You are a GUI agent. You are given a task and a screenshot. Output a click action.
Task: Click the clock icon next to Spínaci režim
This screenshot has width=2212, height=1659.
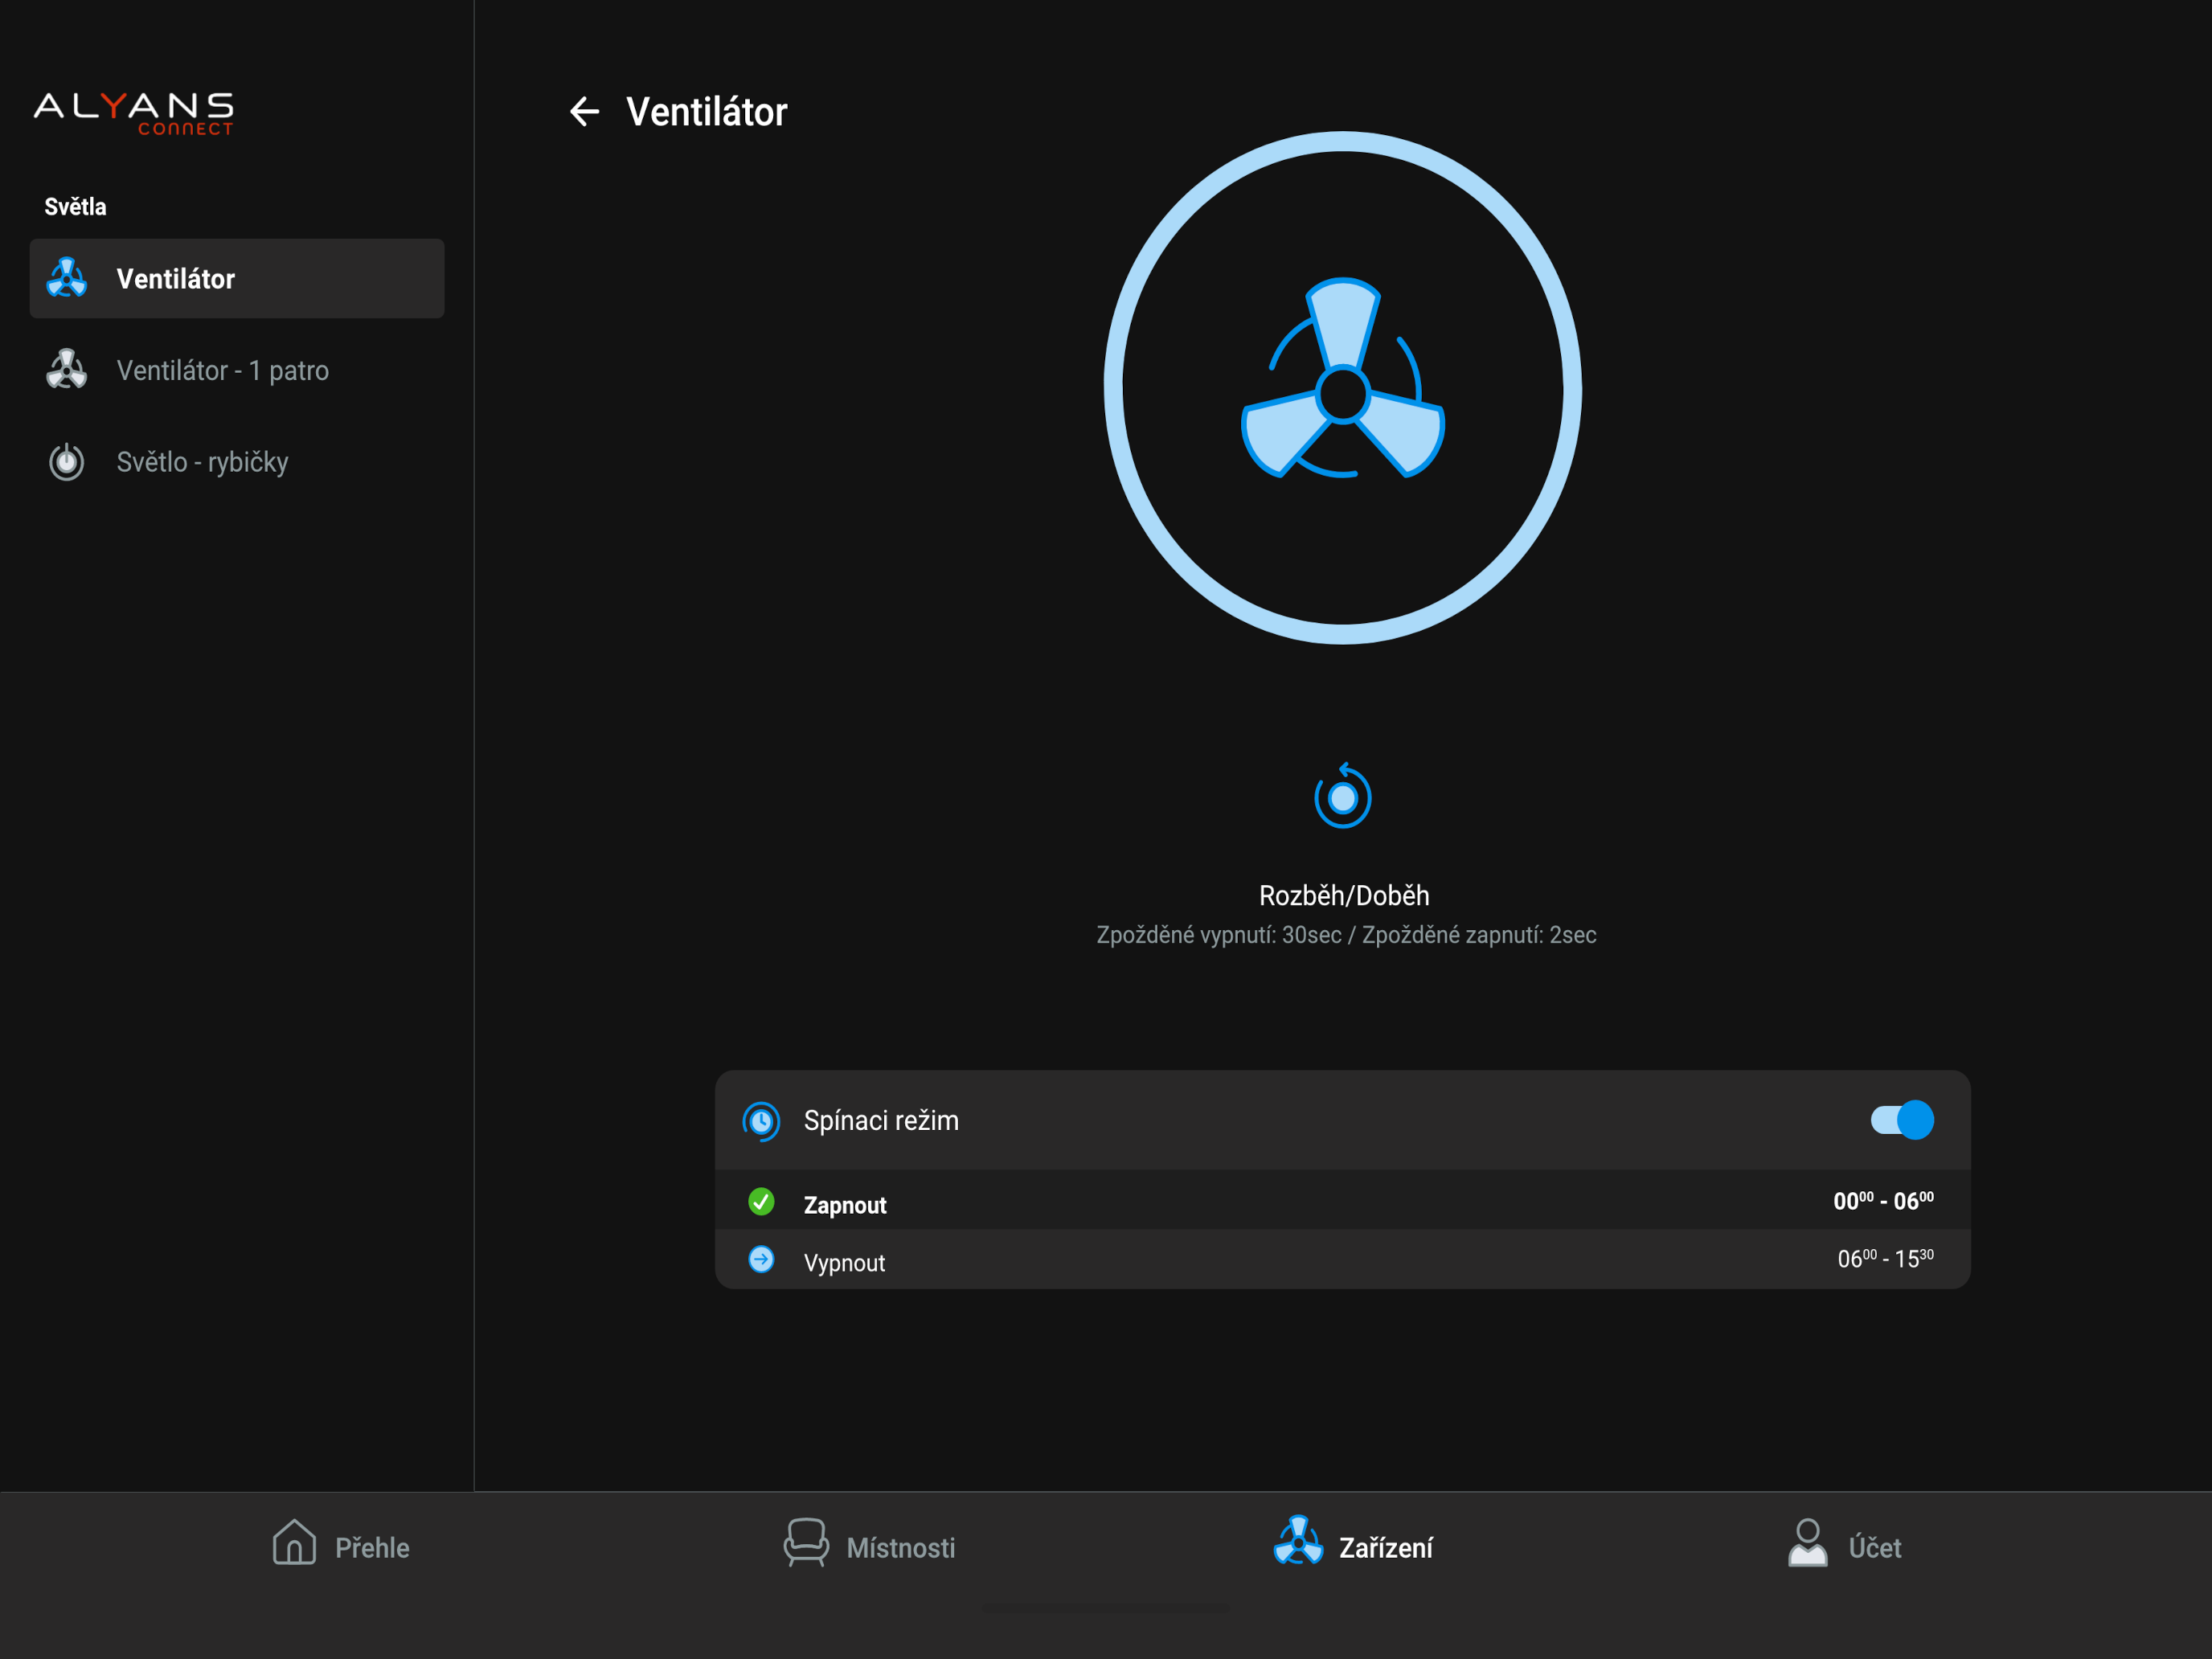(761, 1121)
